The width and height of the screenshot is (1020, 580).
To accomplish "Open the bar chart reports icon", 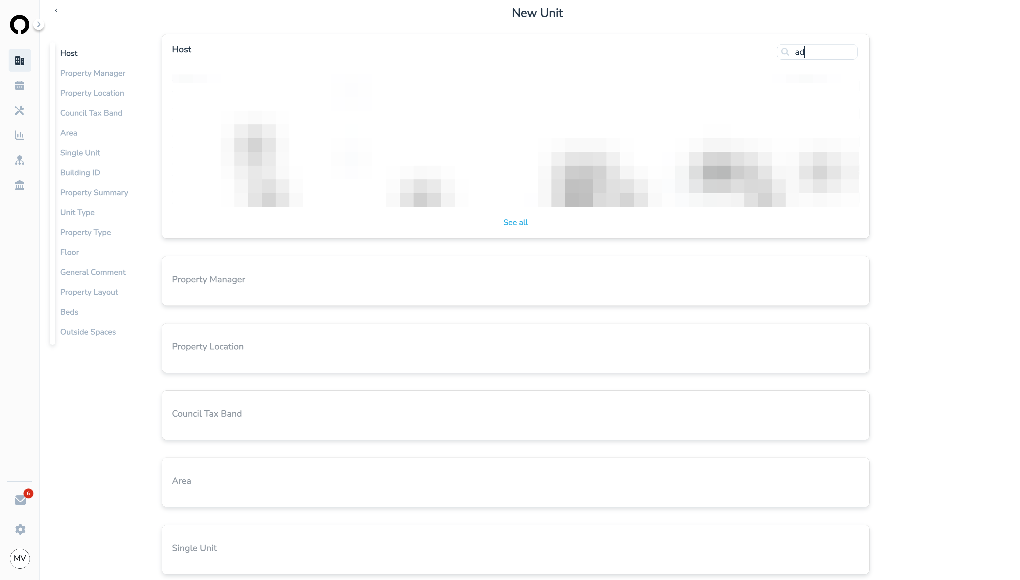I will pyautogui.click(x=20, y=135).
